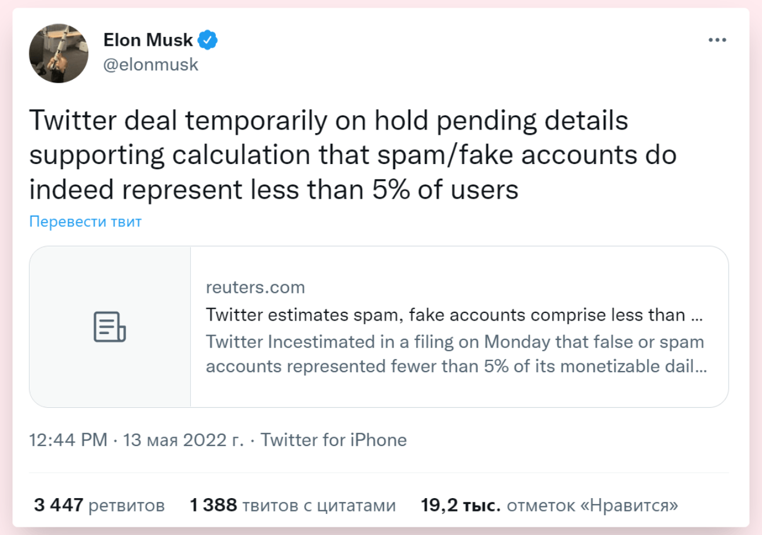Open the tweet options menu (···)

717,39
